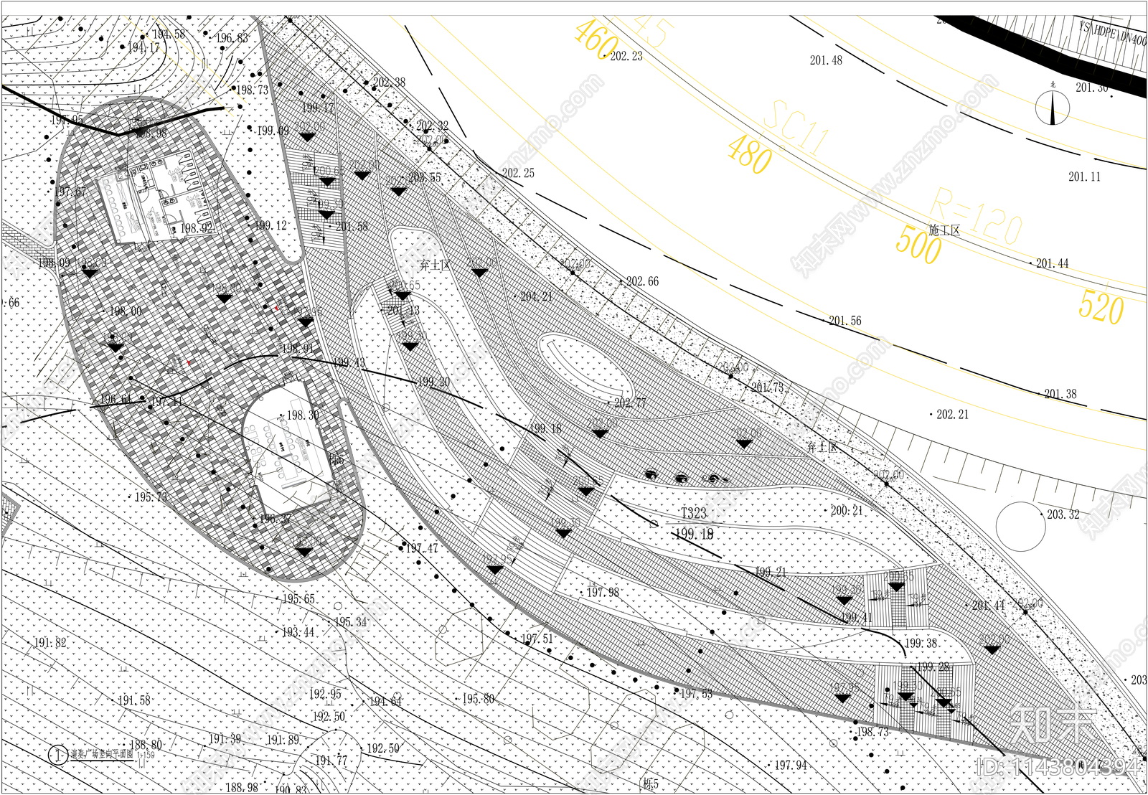Image resolution: width=1148 pixels, height=795 pixels.
Task: Click elevation point 191.89
Action: tap(283, 740)
